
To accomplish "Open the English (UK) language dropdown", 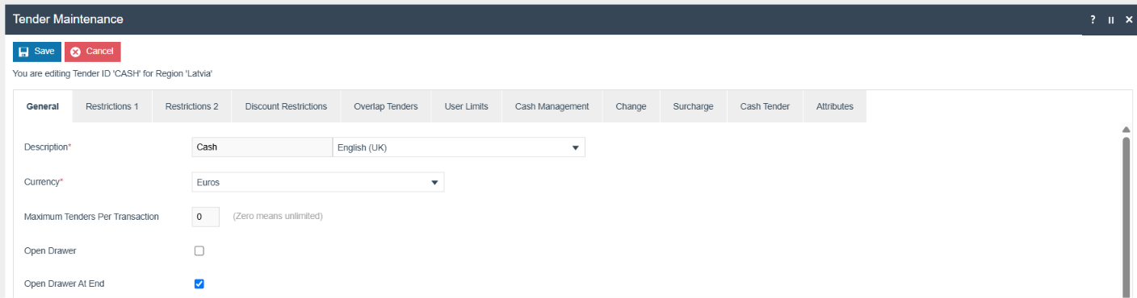I will click(459, 147).
